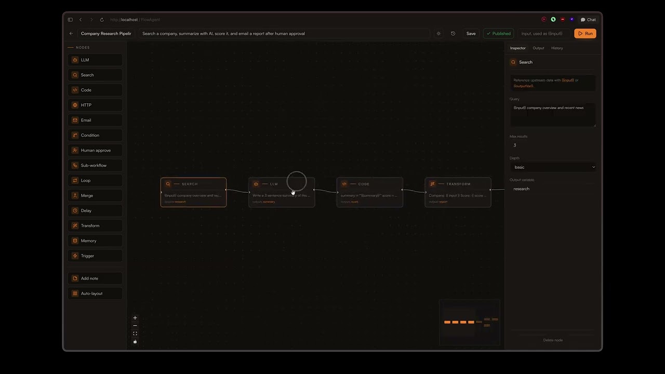Image resolution: width=665 pixels, height=374 pixels.
Task: Open the Depth dropdown set to basic
Action: click(553, 167)
